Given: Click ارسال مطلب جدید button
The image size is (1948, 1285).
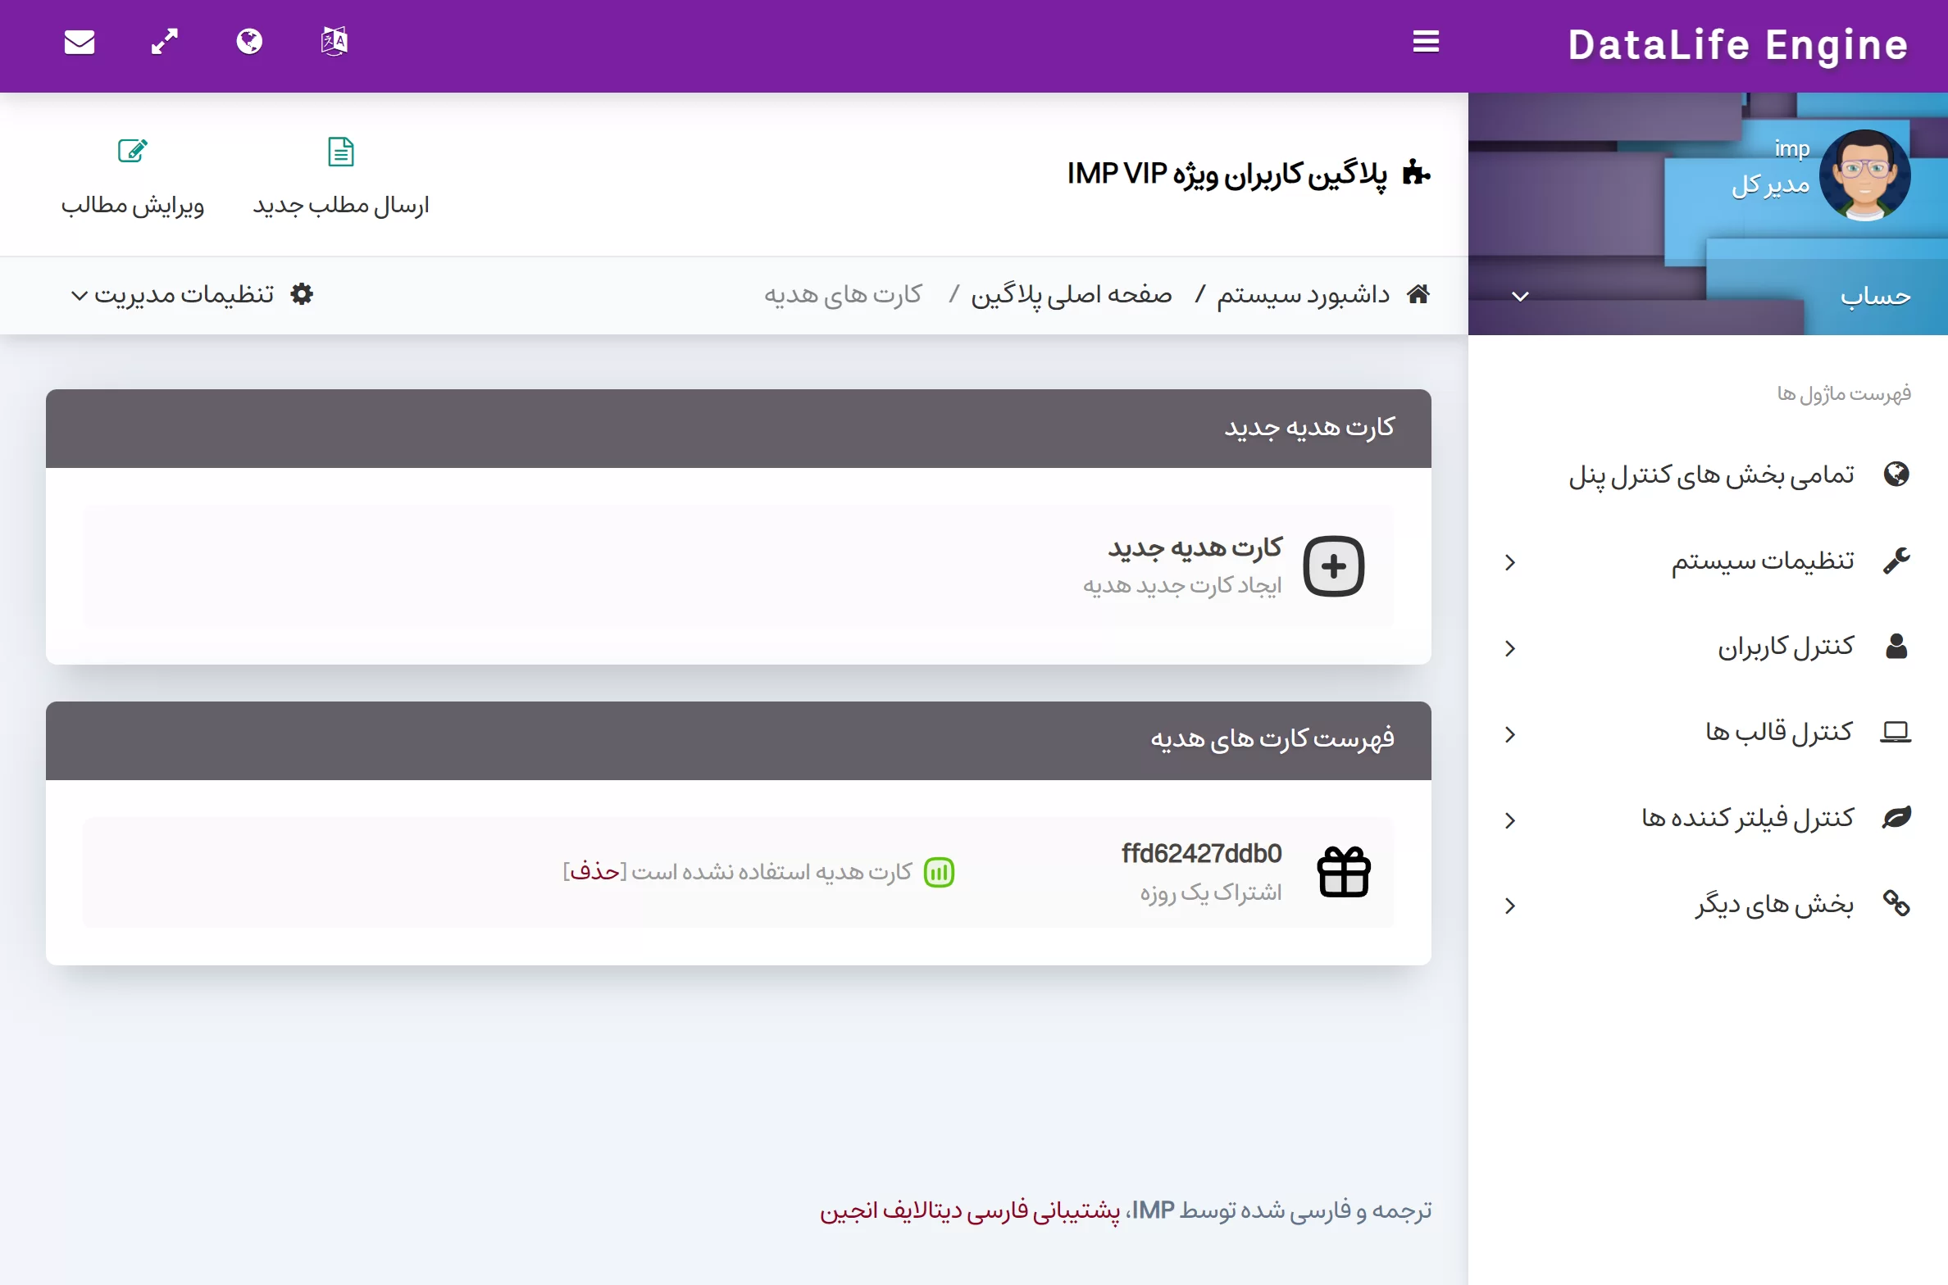Looking at the screenshot, I should coord(341,176).
